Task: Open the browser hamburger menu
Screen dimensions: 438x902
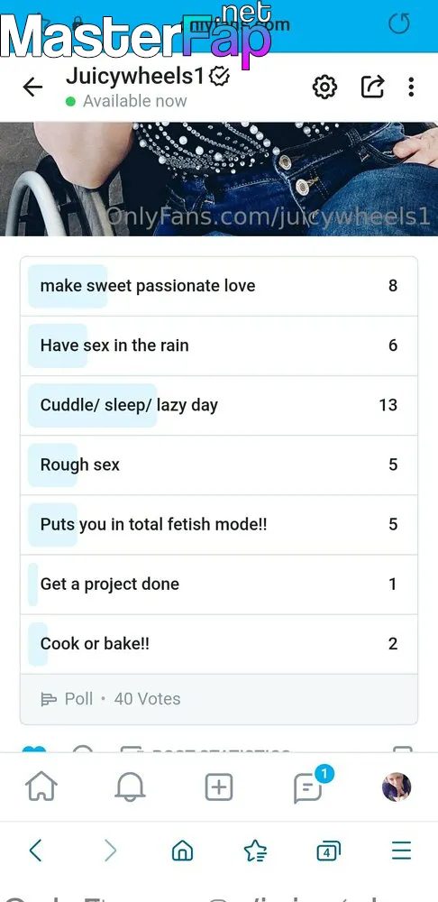Action: 402,851
